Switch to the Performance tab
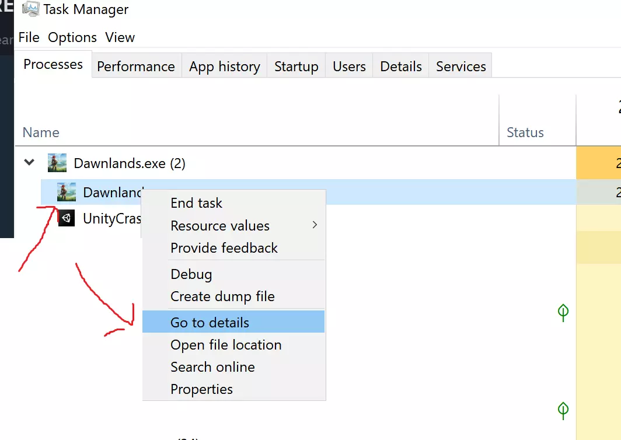Screen dimensions: 621x440 [135, 67]
